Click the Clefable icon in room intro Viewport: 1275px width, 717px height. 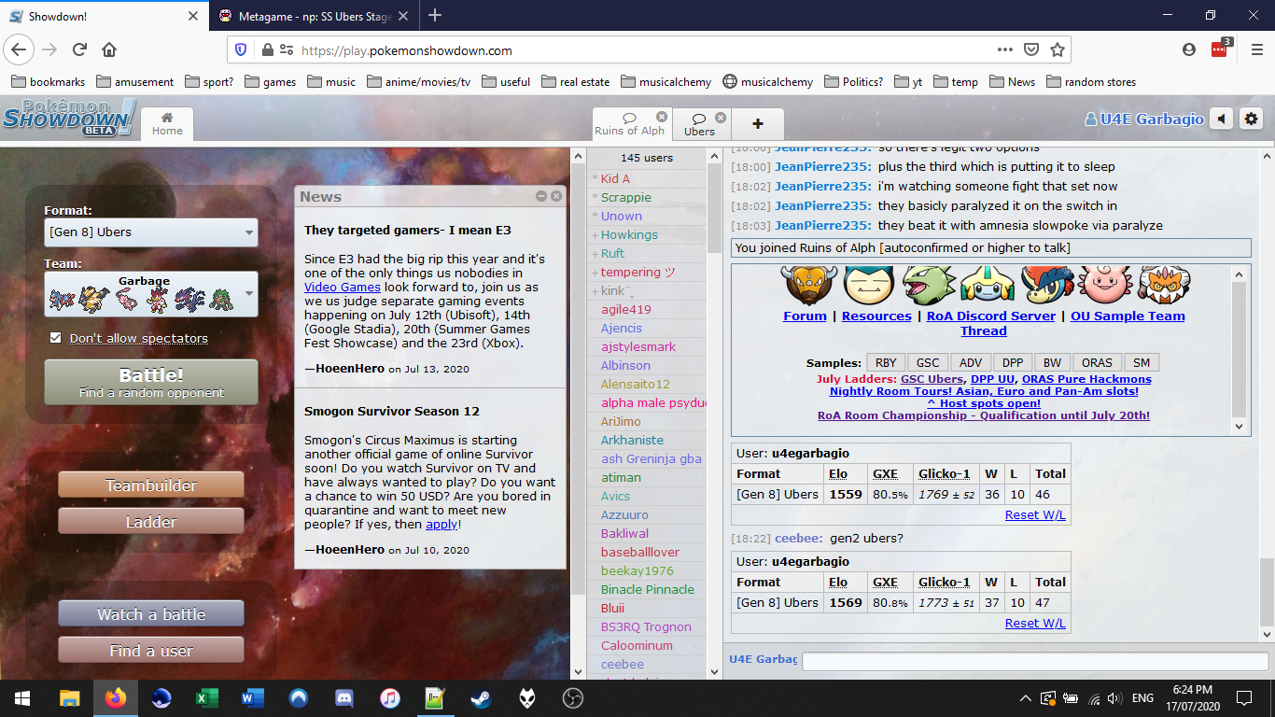[1103, 285]
